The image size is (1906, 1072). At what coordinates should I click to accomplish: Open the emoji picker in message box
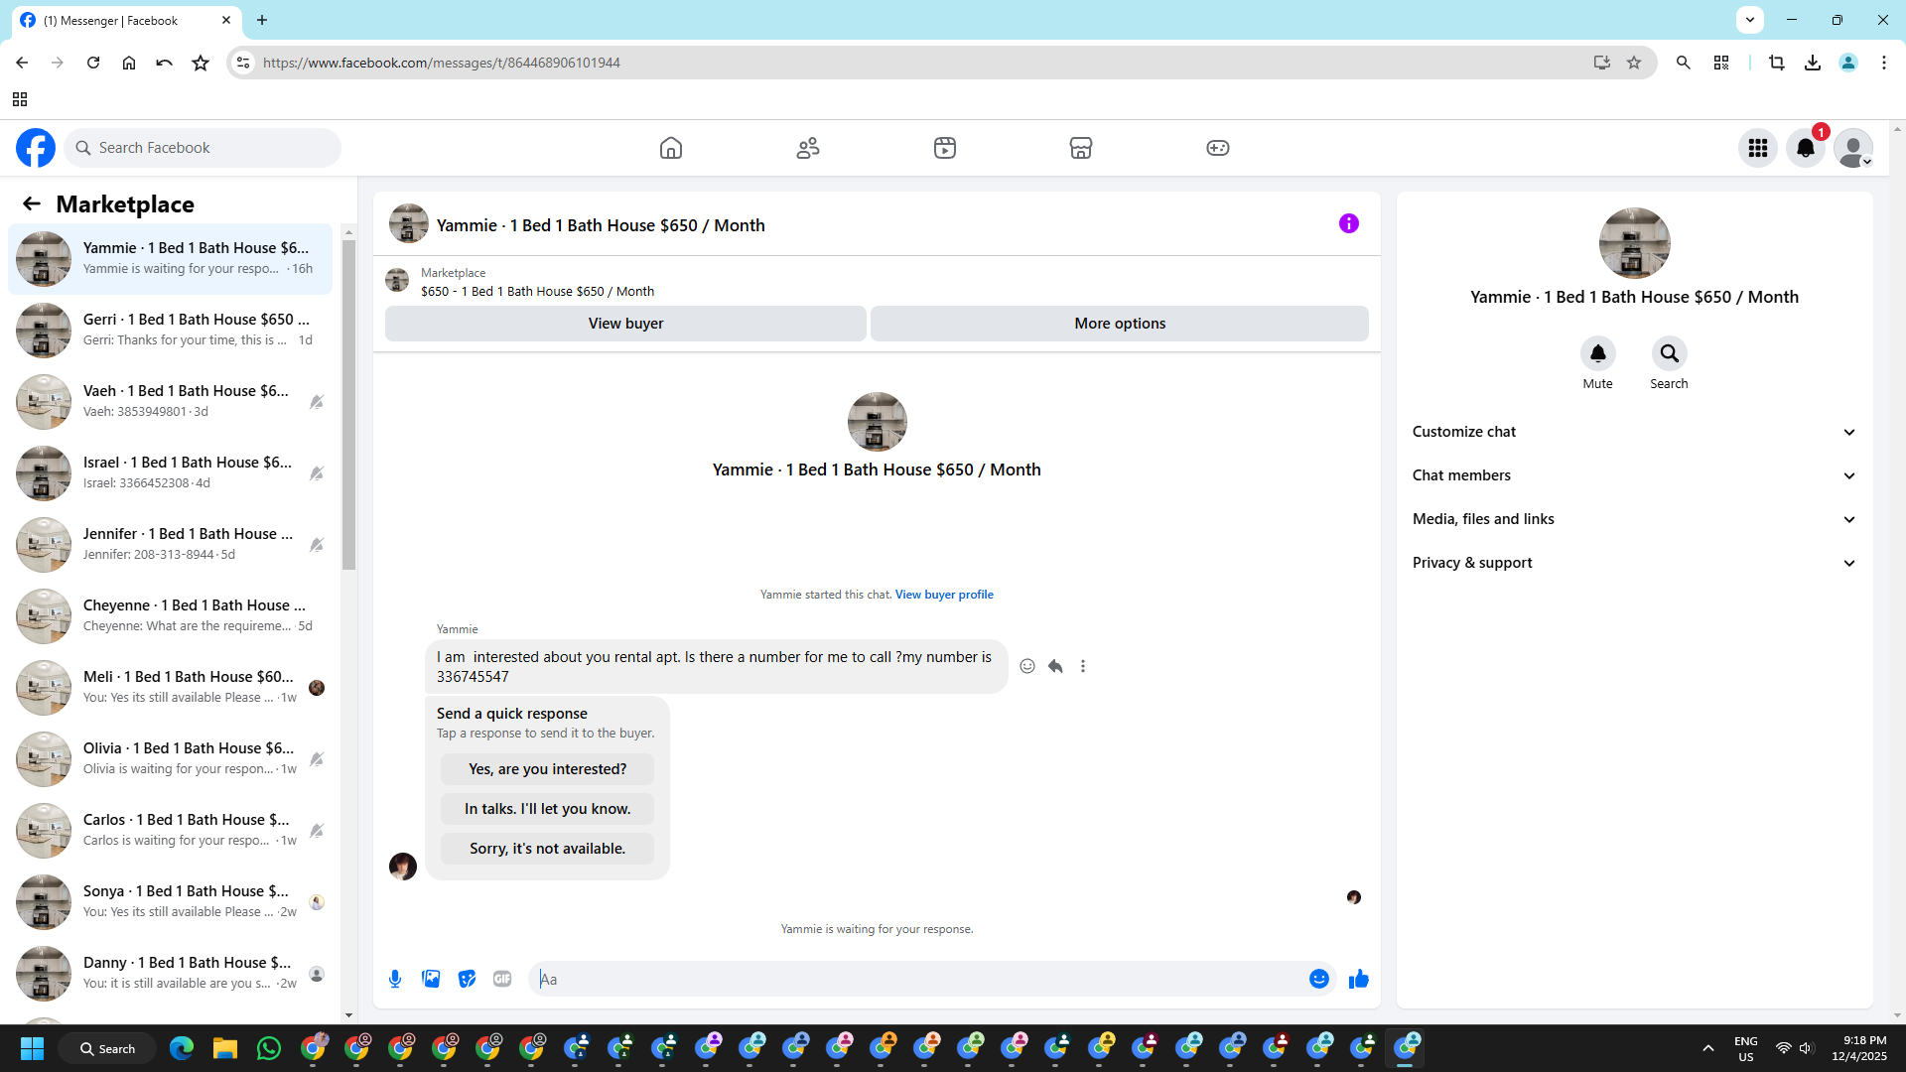click(x=1318, y=979)
